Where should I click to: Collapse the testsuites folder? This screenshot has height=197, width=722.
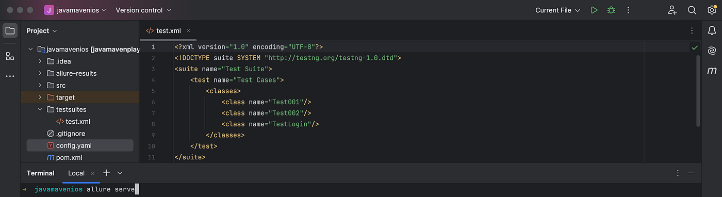point(40,109)
